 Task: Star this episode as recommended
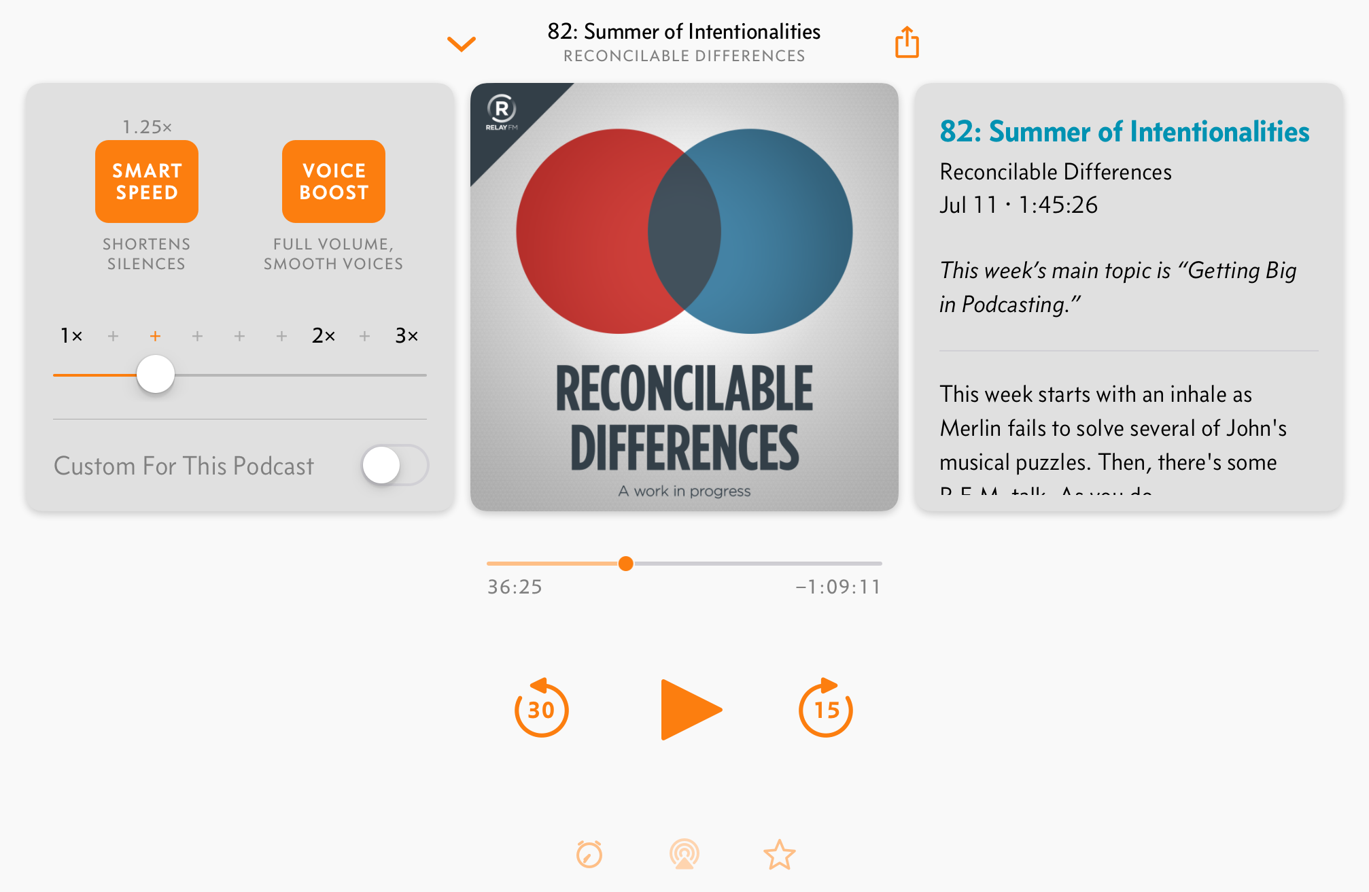(x=780, y=854)
